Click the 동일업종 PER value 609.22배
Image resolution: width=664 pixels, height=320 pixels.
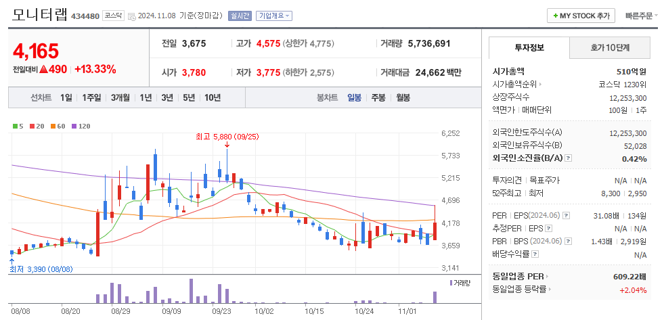click(629, 277)
